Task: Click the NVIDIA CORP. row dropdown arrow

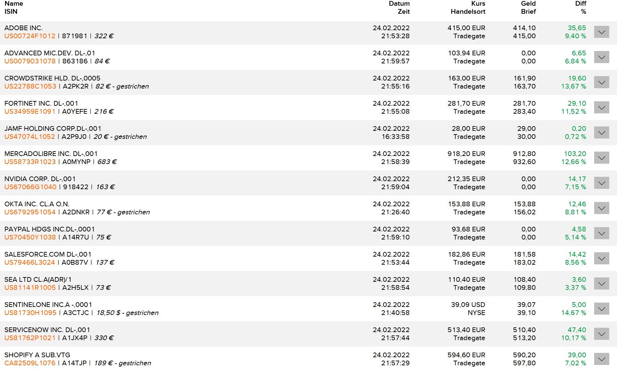Action: coord(601,183)
